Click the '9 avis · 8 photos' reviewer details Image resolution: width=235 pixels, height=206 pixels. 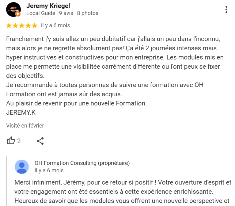79,13
